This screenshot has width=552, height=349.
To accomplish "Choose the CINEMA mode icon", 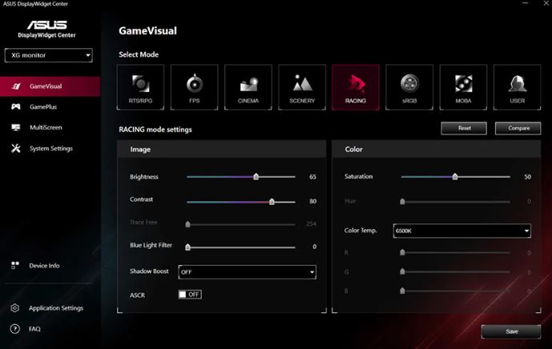I will tap(248, 87).
